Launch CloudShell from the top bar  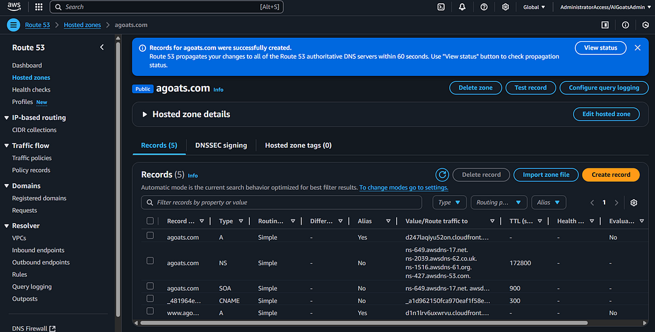click(x=441, y=7)
